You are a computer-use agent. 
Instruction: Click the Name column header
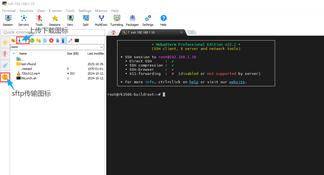pos(23,54)
